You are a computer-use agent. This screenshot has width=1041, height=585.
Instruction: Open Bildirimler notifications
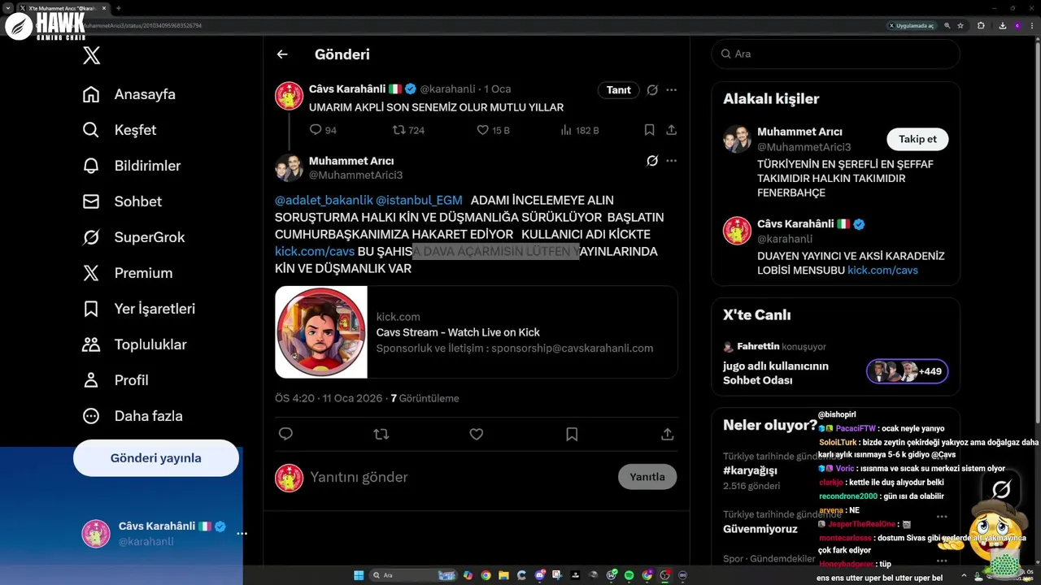tap(132, 166)
